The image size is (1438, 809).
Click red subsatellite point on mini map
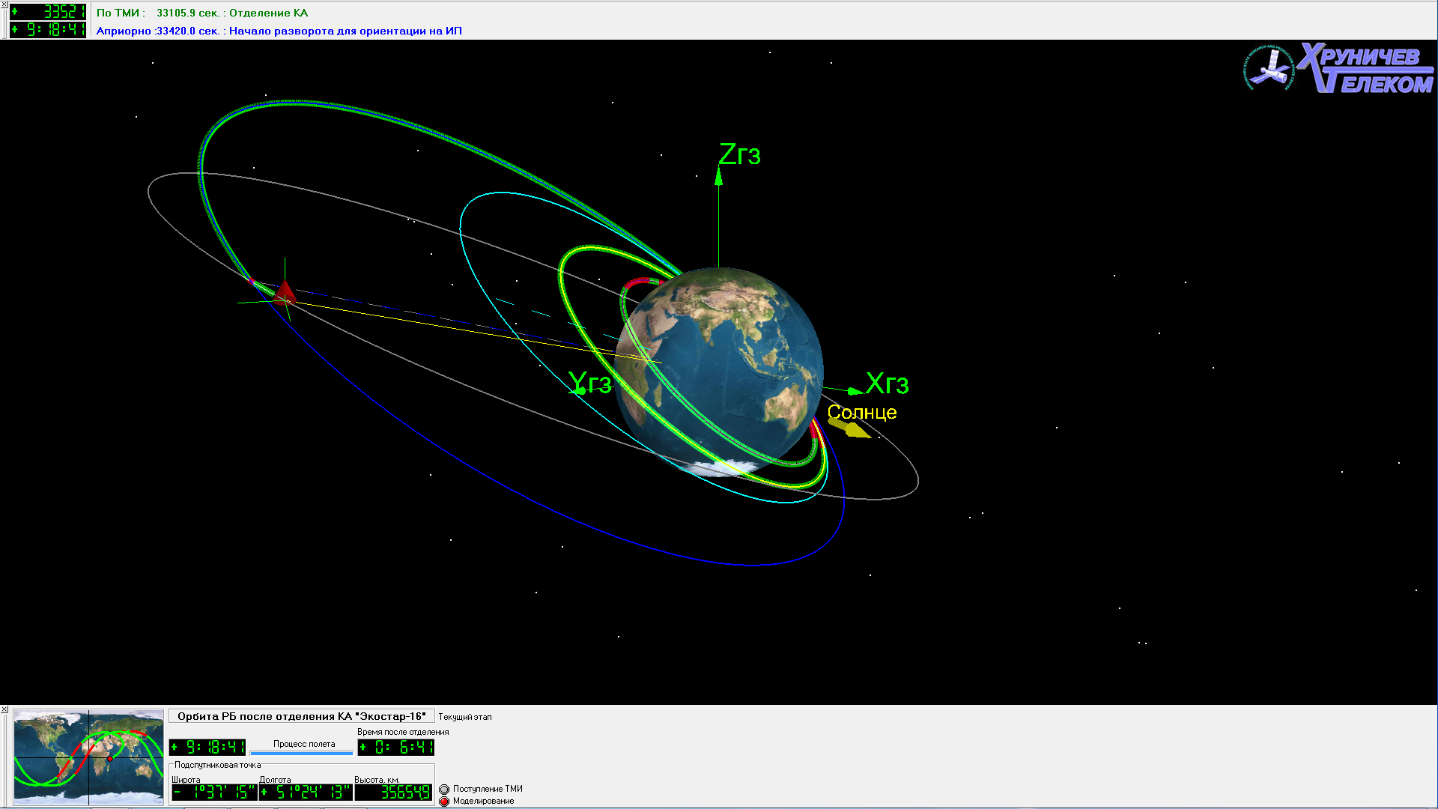pos(110,759)
